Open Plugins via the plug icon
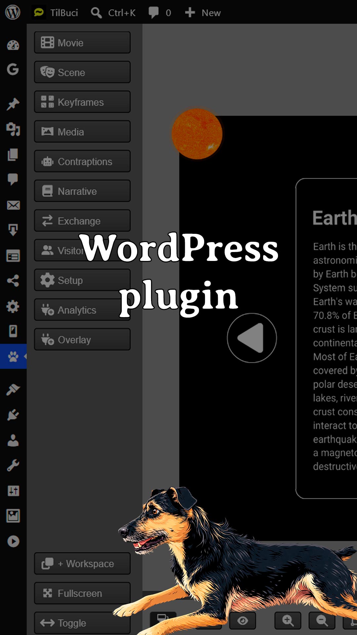 (x=13, y=415)
